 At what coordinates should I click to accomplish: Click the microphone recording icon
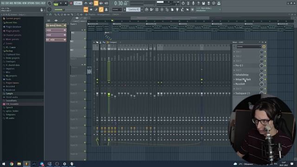(x=193, y=3)
